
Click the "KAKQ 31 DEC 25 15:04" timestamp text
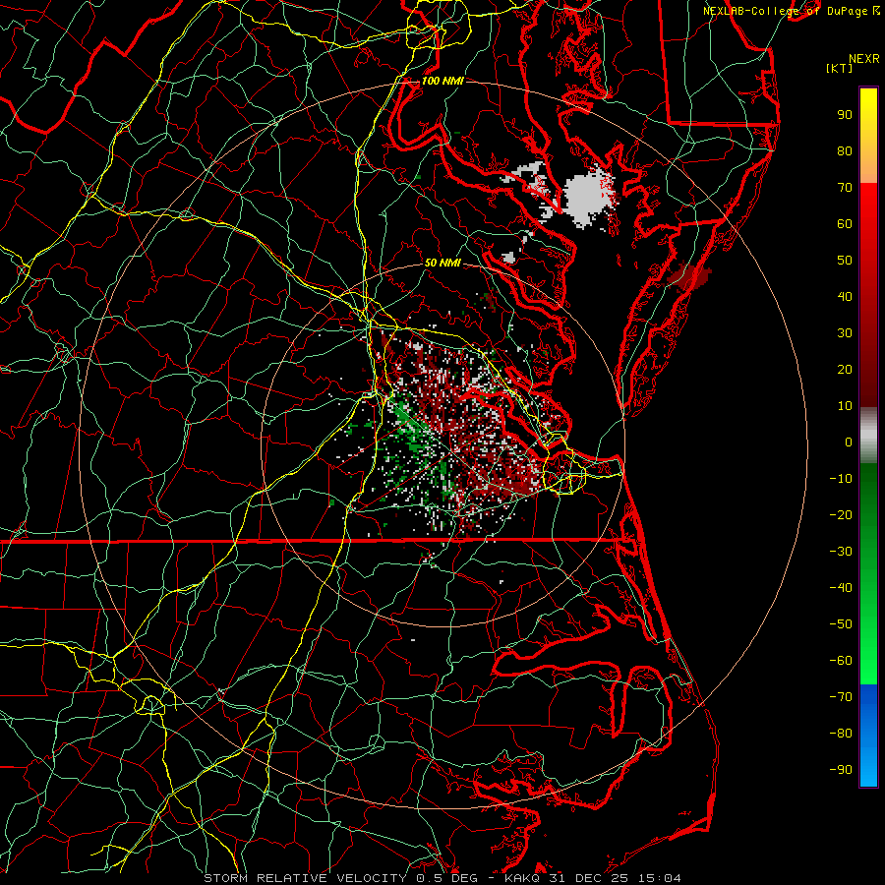coord(593,878)
